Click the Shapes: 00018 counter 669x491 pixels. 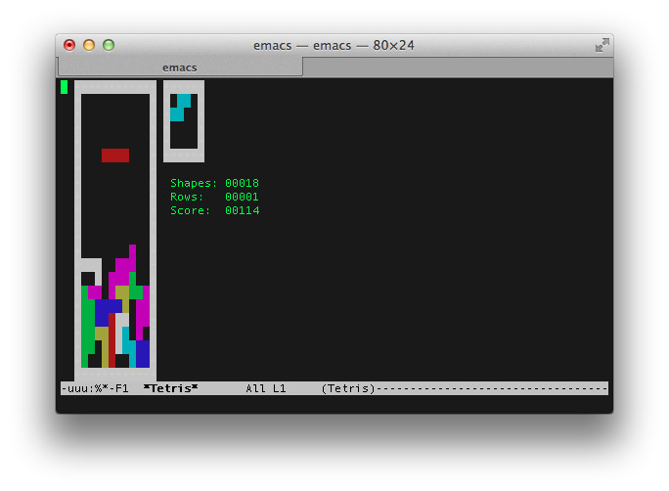point(214,183)
